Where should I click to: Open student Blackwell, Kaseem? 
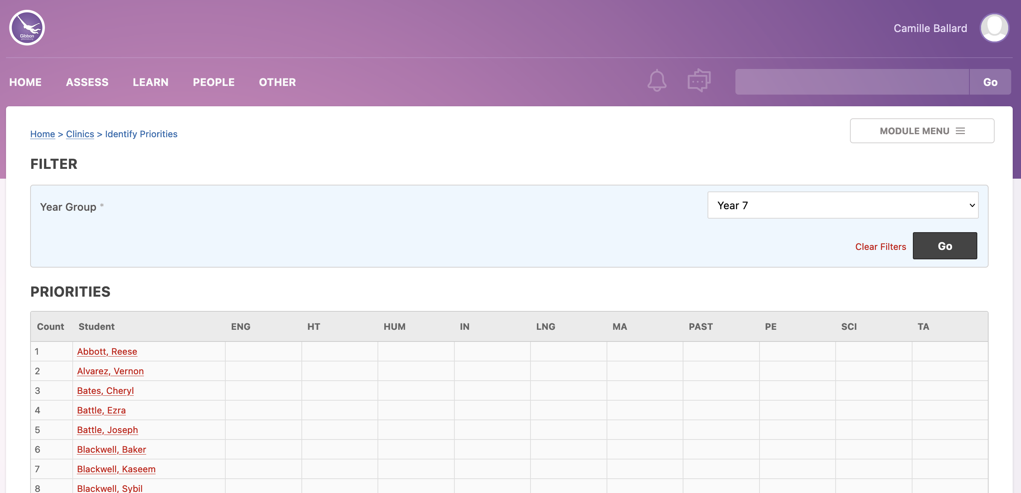point(116,469)
